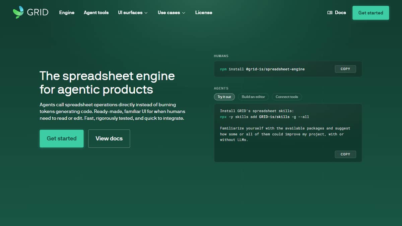Click the View docs button
The height and width of the screenshot is (226, 402).
pos(109,138)
